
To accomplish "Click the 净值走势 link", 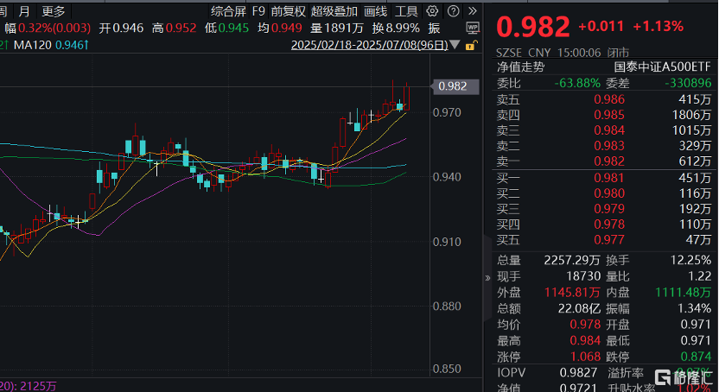I will (x=520, y=67).
